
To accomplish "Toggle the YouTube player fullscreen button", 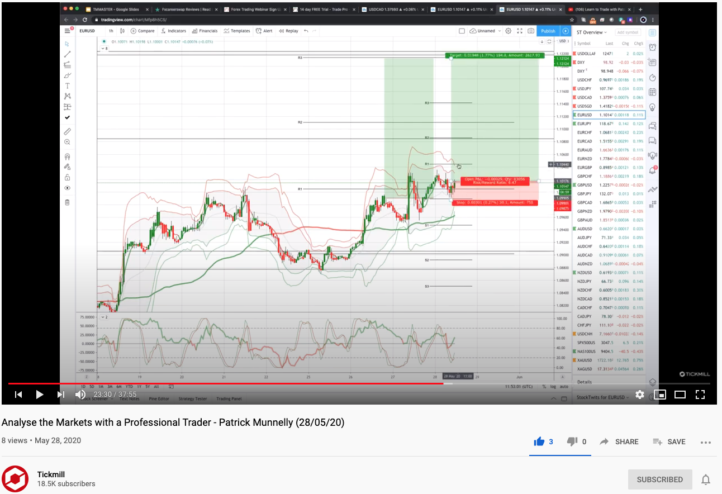I will point(700,395).
